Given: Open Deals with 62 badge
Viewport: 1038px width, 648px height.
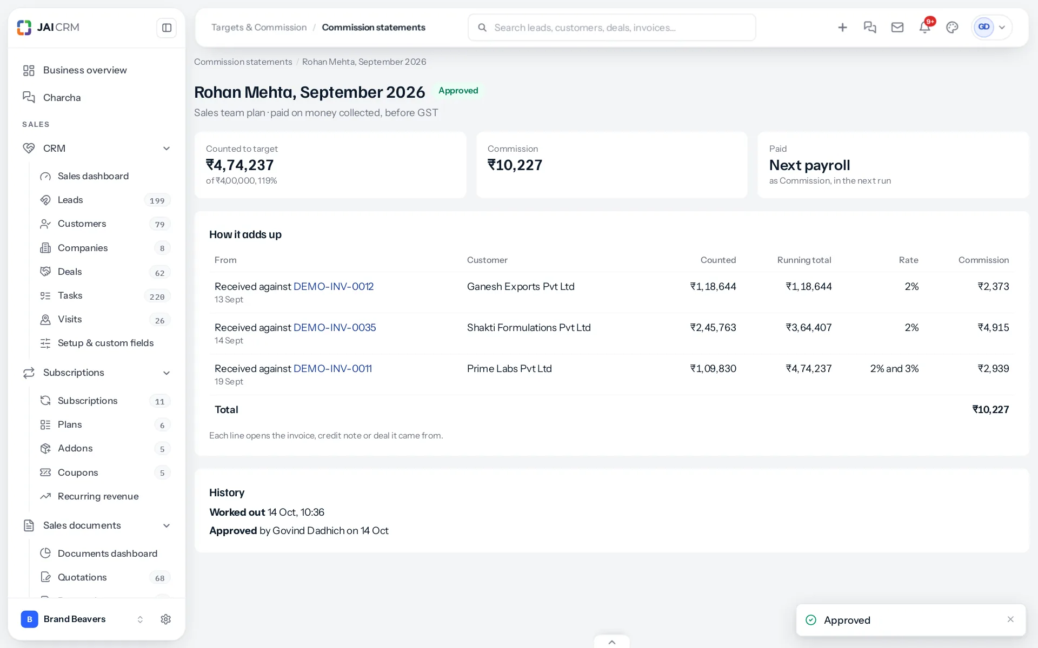Looking at the screenshot, I should 105,272.
